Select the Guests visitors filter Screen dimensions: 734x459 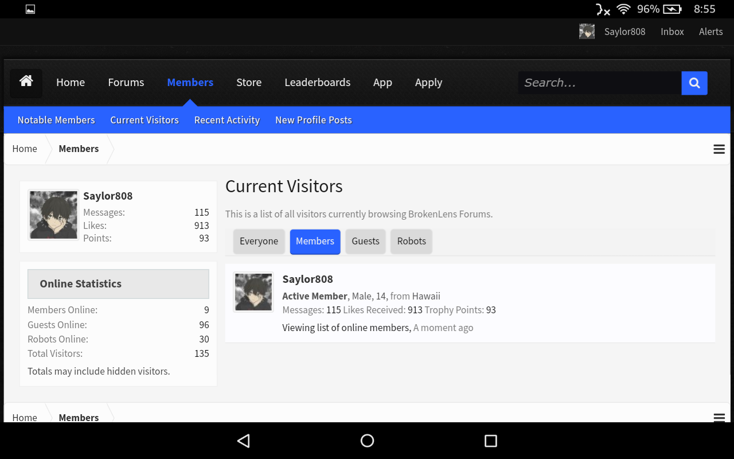[366, 242]
